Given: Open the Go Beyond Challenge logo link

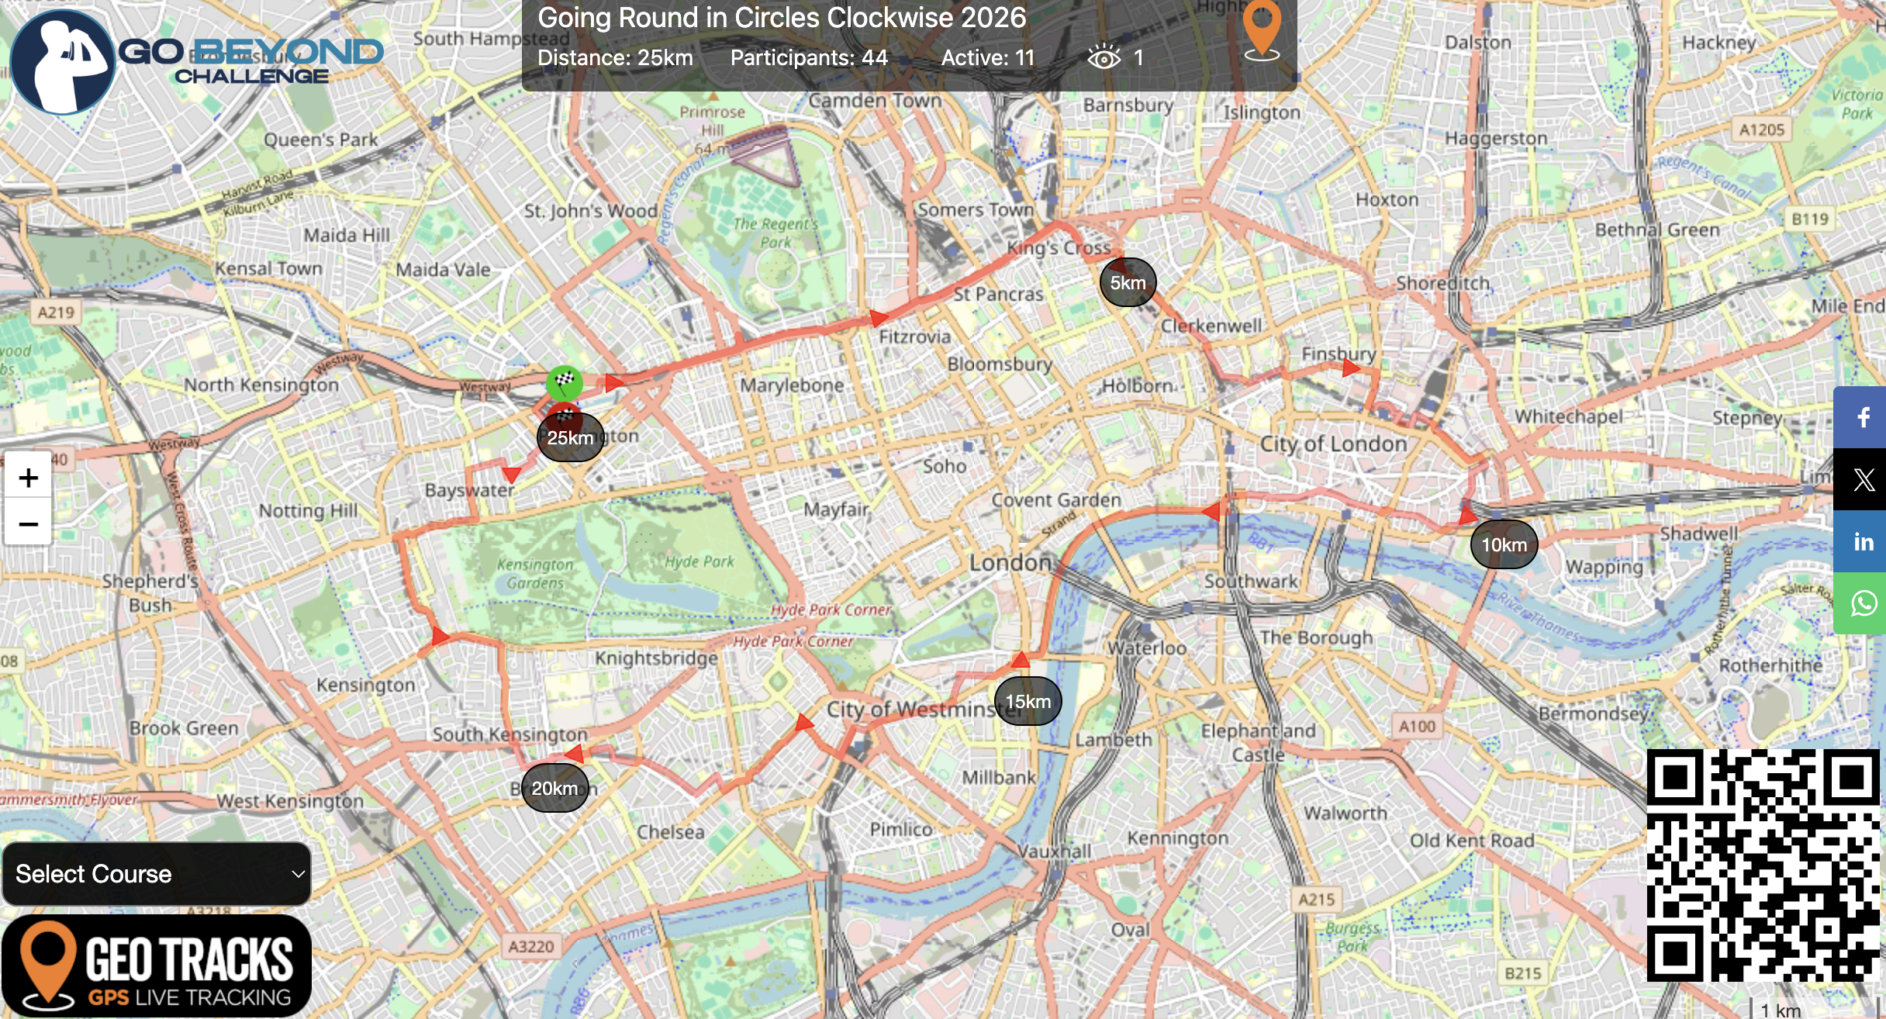Looking at the screenshot, I should coord(196,62).
